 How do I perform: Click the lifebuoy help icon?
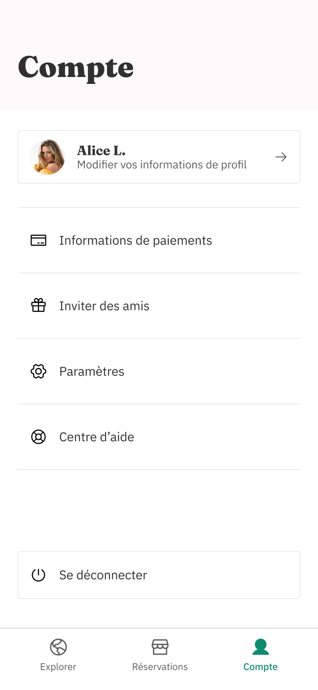(x=38, y=437)
